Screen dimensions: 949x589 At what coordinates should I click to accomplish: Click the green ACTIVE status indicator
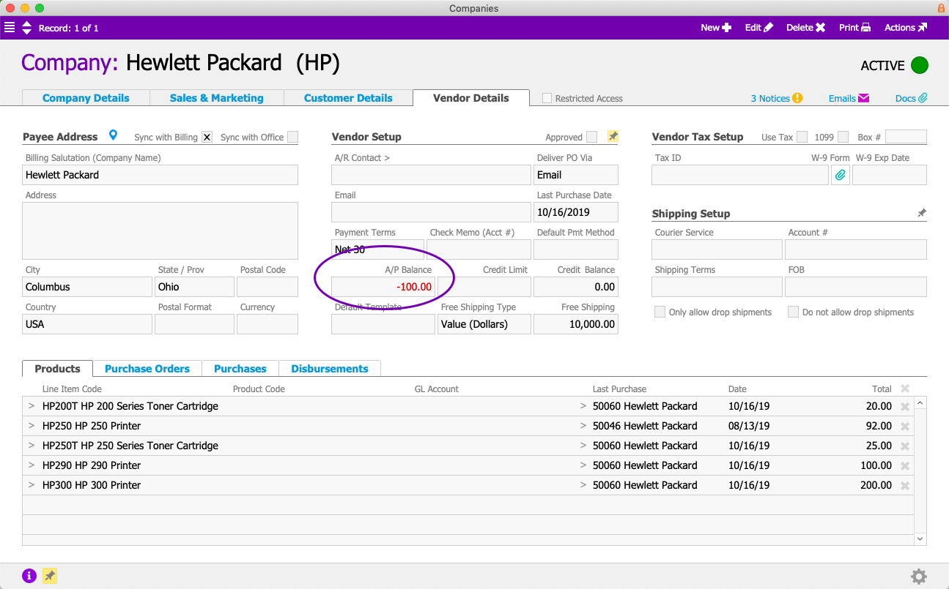pyautogui.click(x=920, y=65)
